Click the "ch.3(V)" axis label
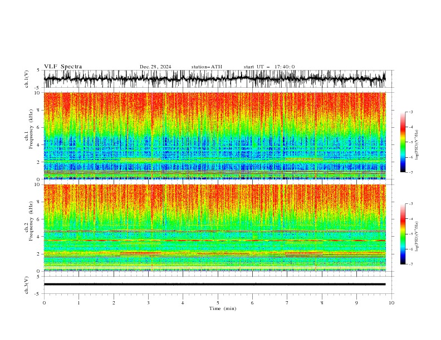The image size is (441, 340). (27, 285)
